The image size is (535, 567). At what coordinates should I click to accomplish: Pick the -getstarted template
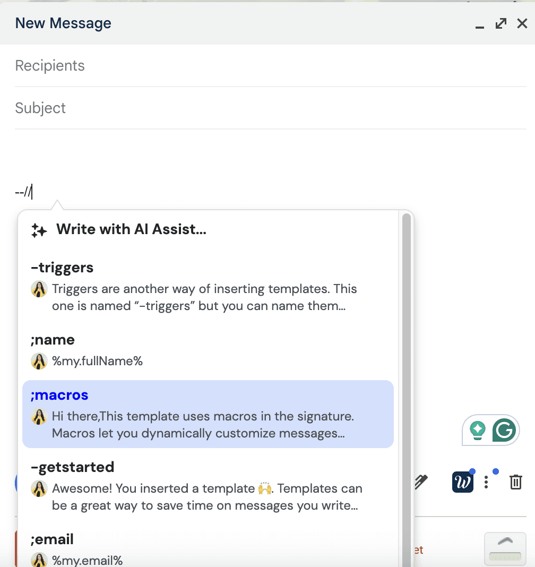click(208, 486)
